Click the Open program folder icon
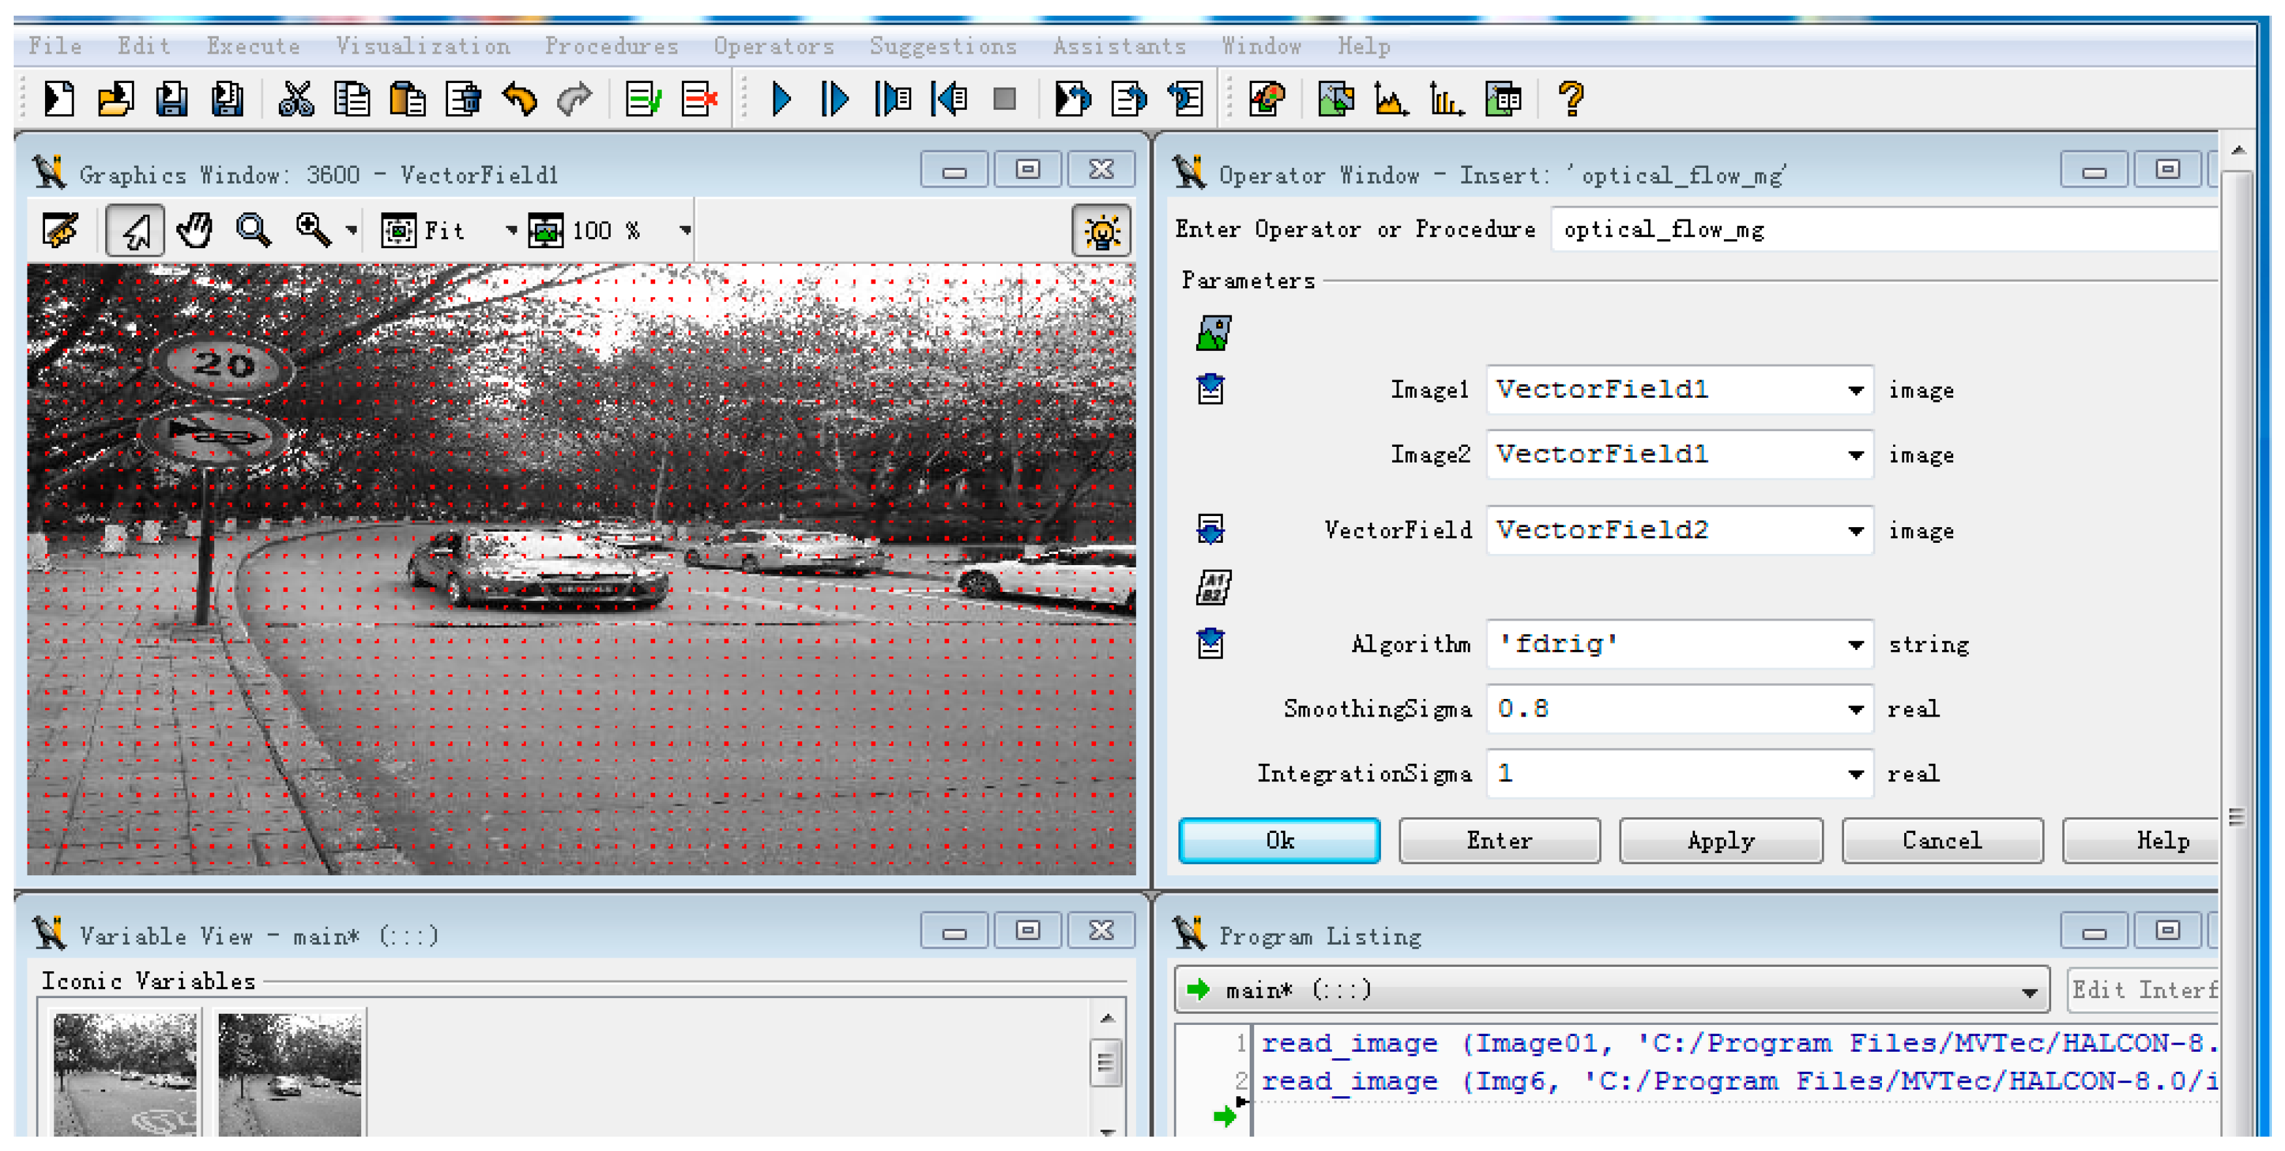The width and height of the screenshot is (2285, 1151). coord(116,99)
